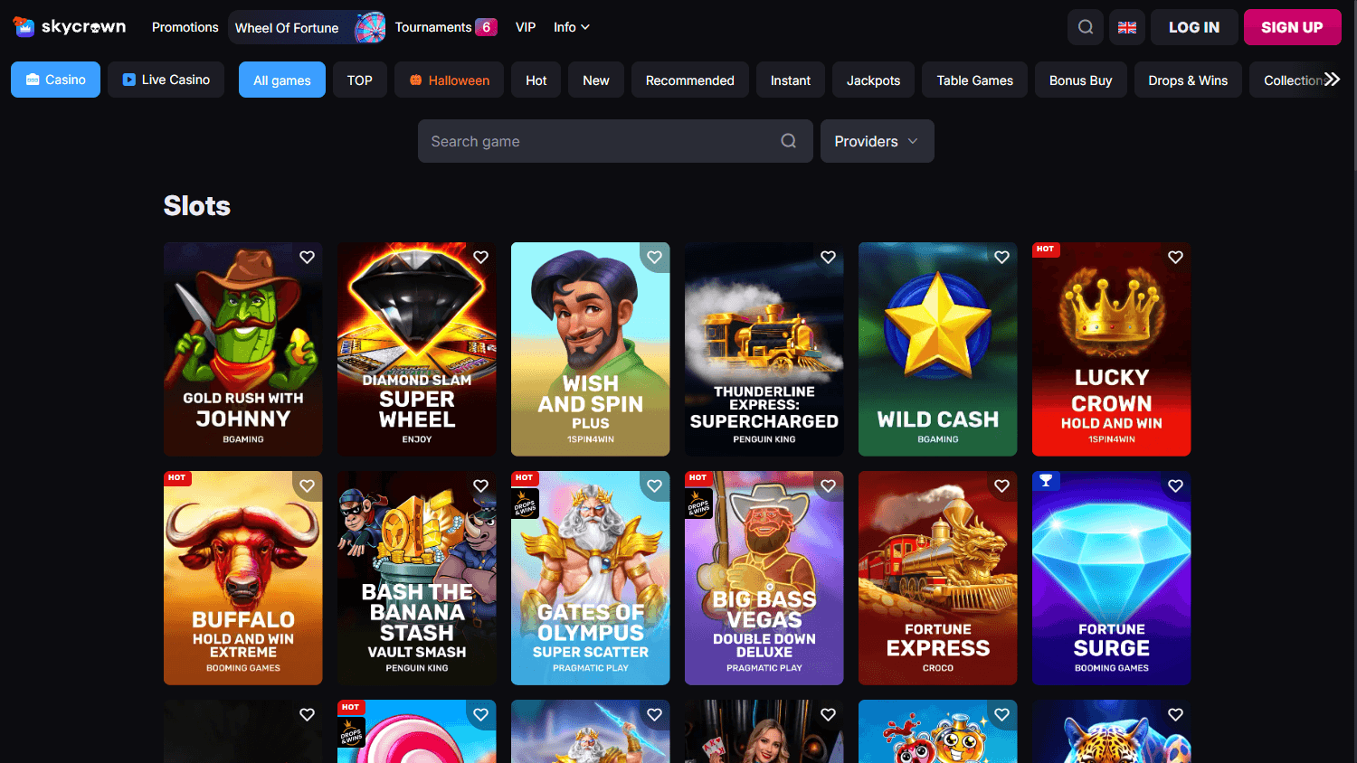Toggle heart on Gates Of Olympus Super Scatter
Screen dimensions: 1357x763
pyautogui.click(x=655, y=486)
